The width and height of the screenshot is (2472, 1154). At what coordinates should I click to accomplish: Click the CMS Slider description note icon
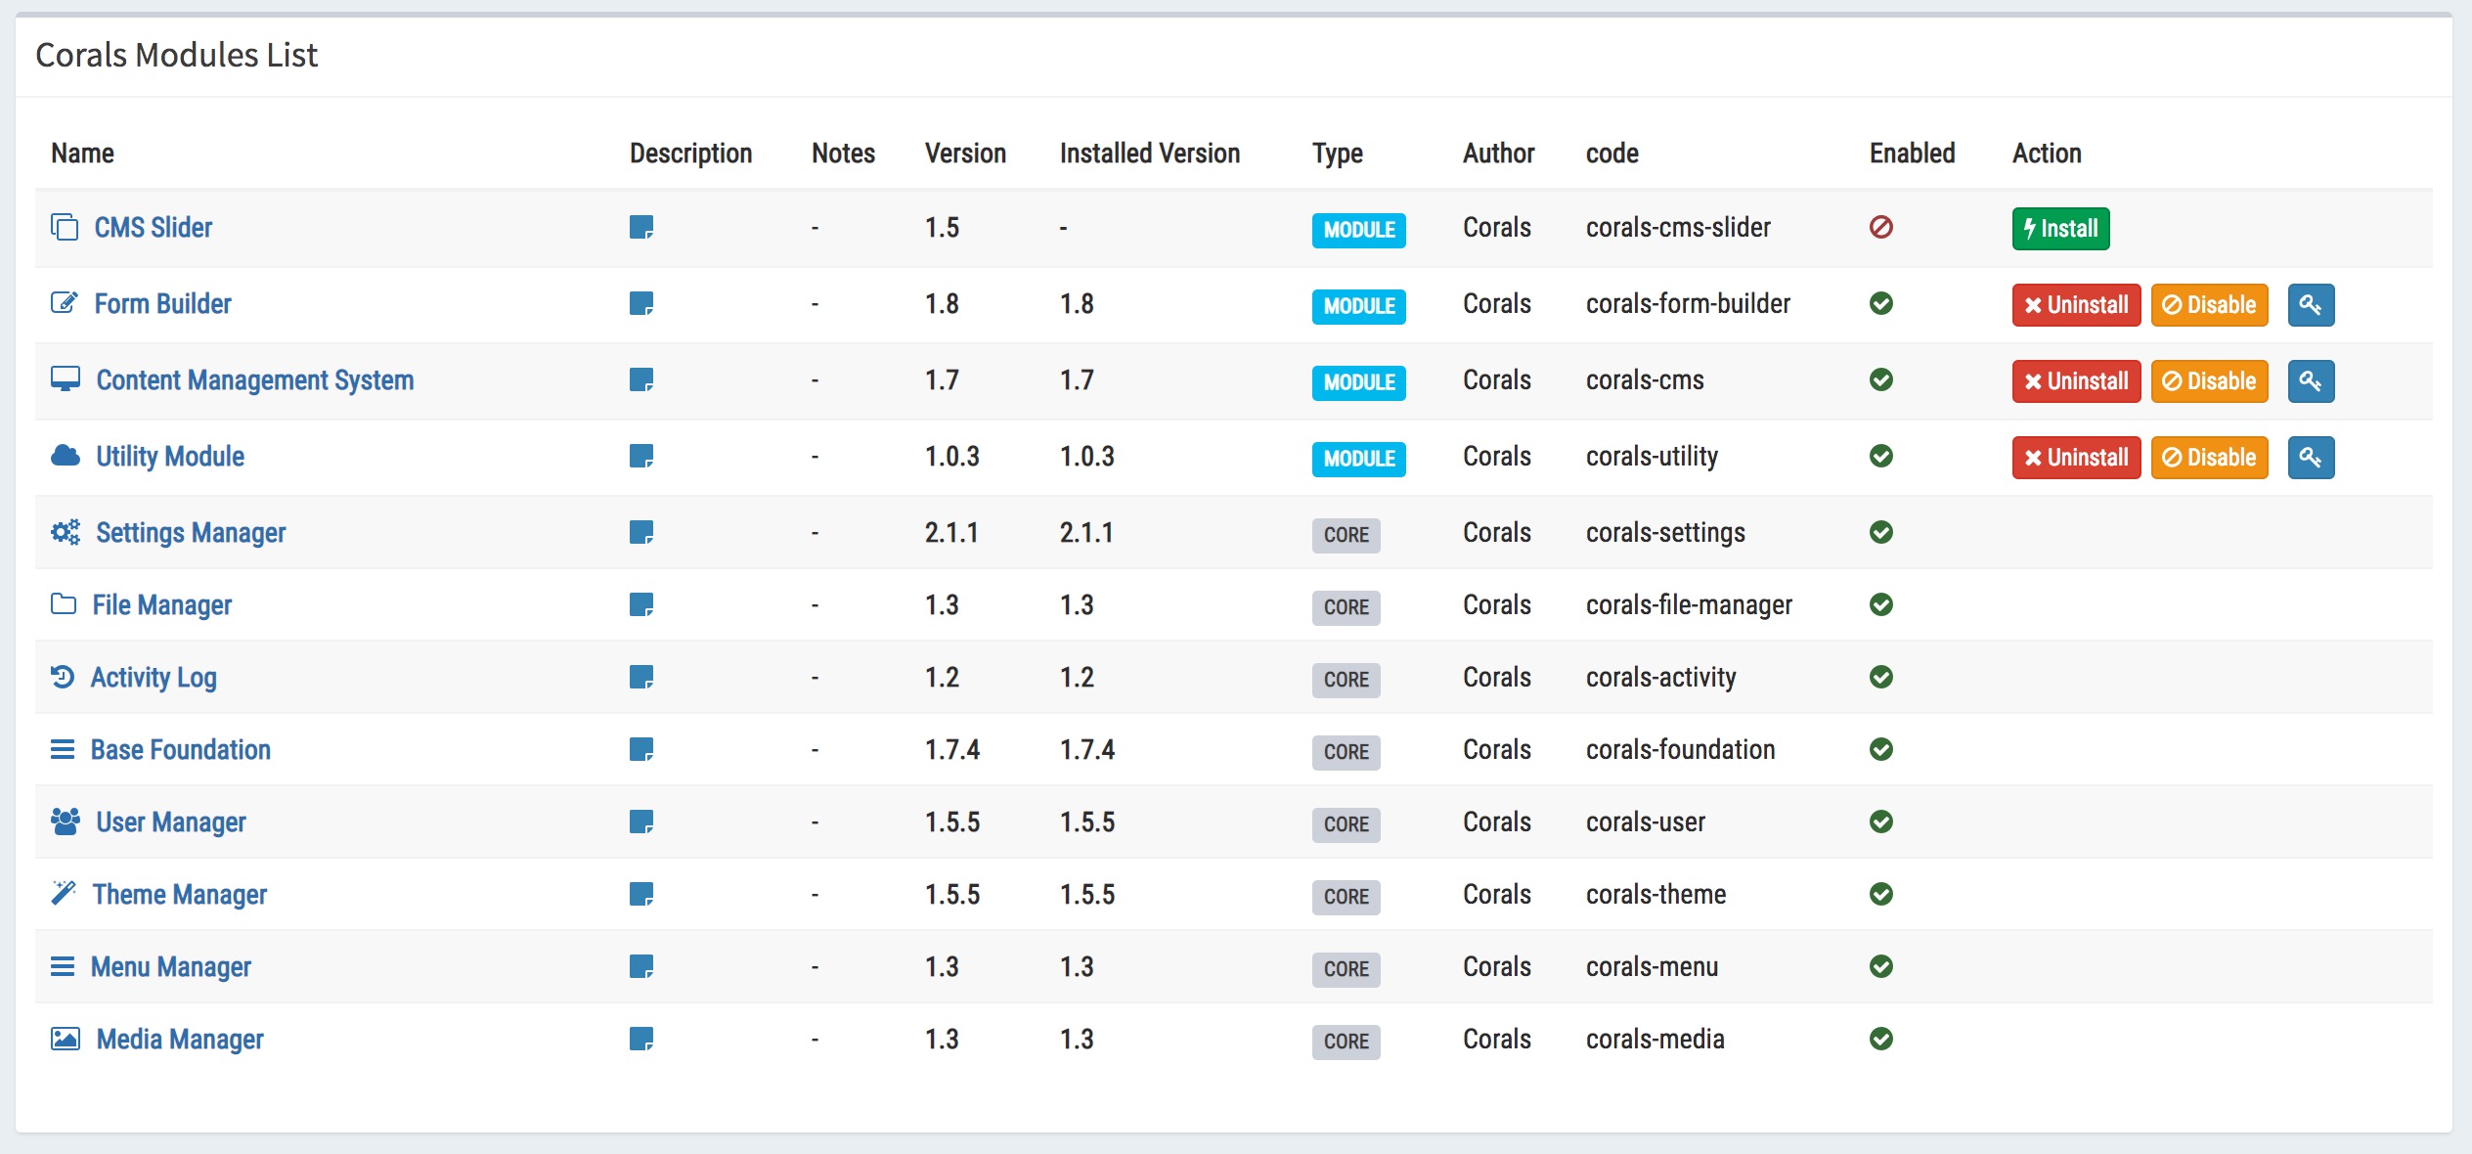[x=641, y=228]
